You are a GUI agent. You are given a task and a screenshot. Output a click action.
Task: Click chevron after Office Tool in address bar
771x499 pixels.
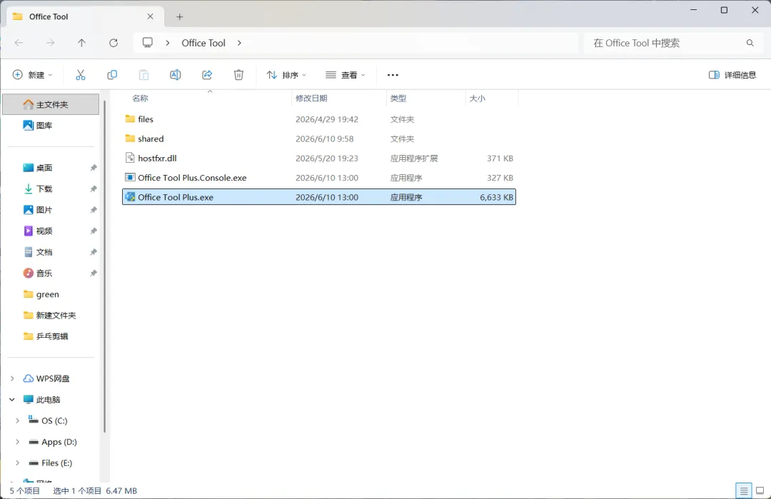click(239, 43)
